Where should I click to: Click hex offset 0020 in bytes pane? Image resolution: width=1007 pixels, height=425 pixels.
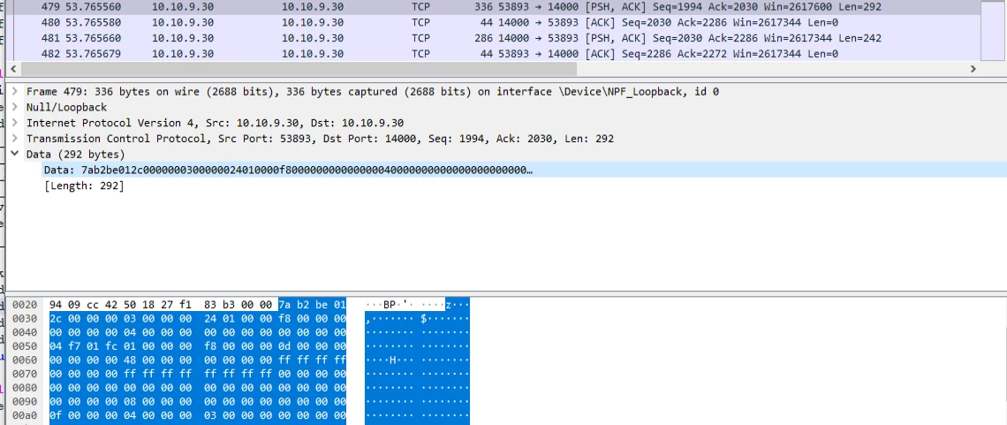tap(25, 304)
